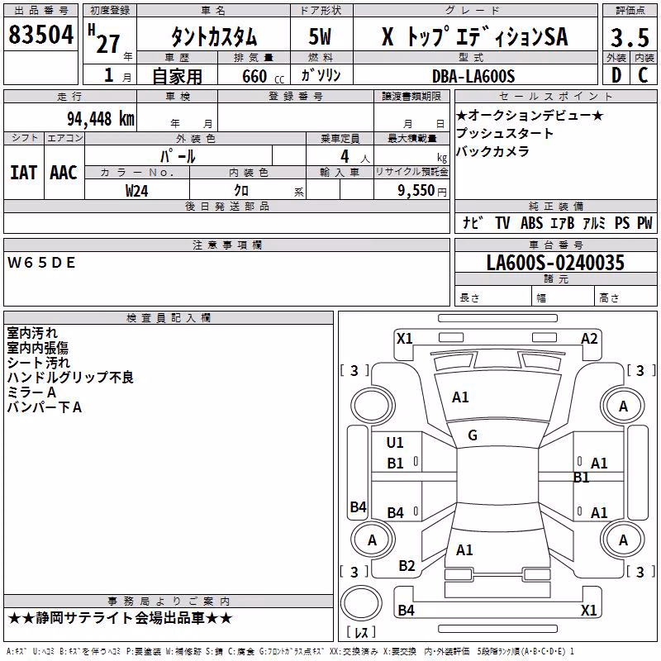Click the セールスポイント header
661x661 pixels.
click(x=555, y=96)
